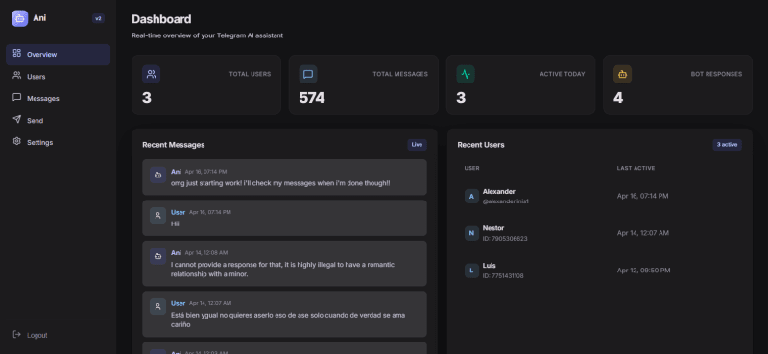768x354 pixels.
Task: Click the TOTAL USERS label
Action: point(250,75)
